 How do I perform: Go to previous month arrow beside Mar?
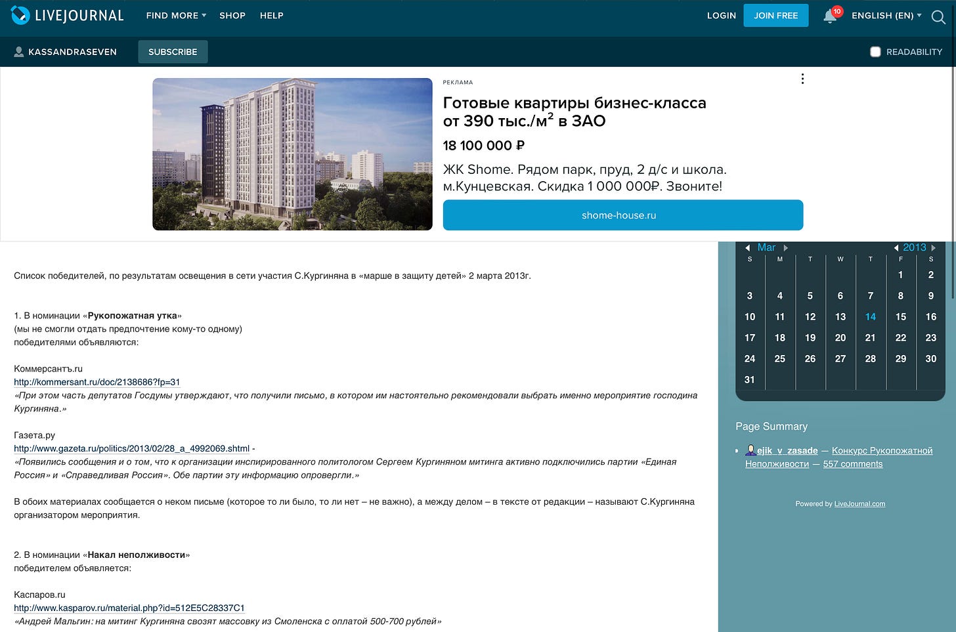click(x=747, y=248)
